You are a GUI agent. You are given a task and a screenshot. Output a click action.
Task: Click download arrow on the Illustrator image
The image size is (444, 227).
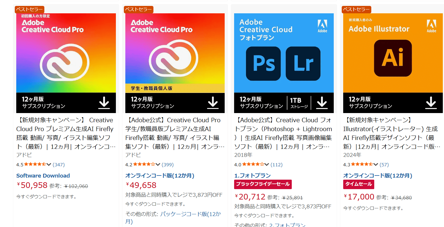coord(431,103)
